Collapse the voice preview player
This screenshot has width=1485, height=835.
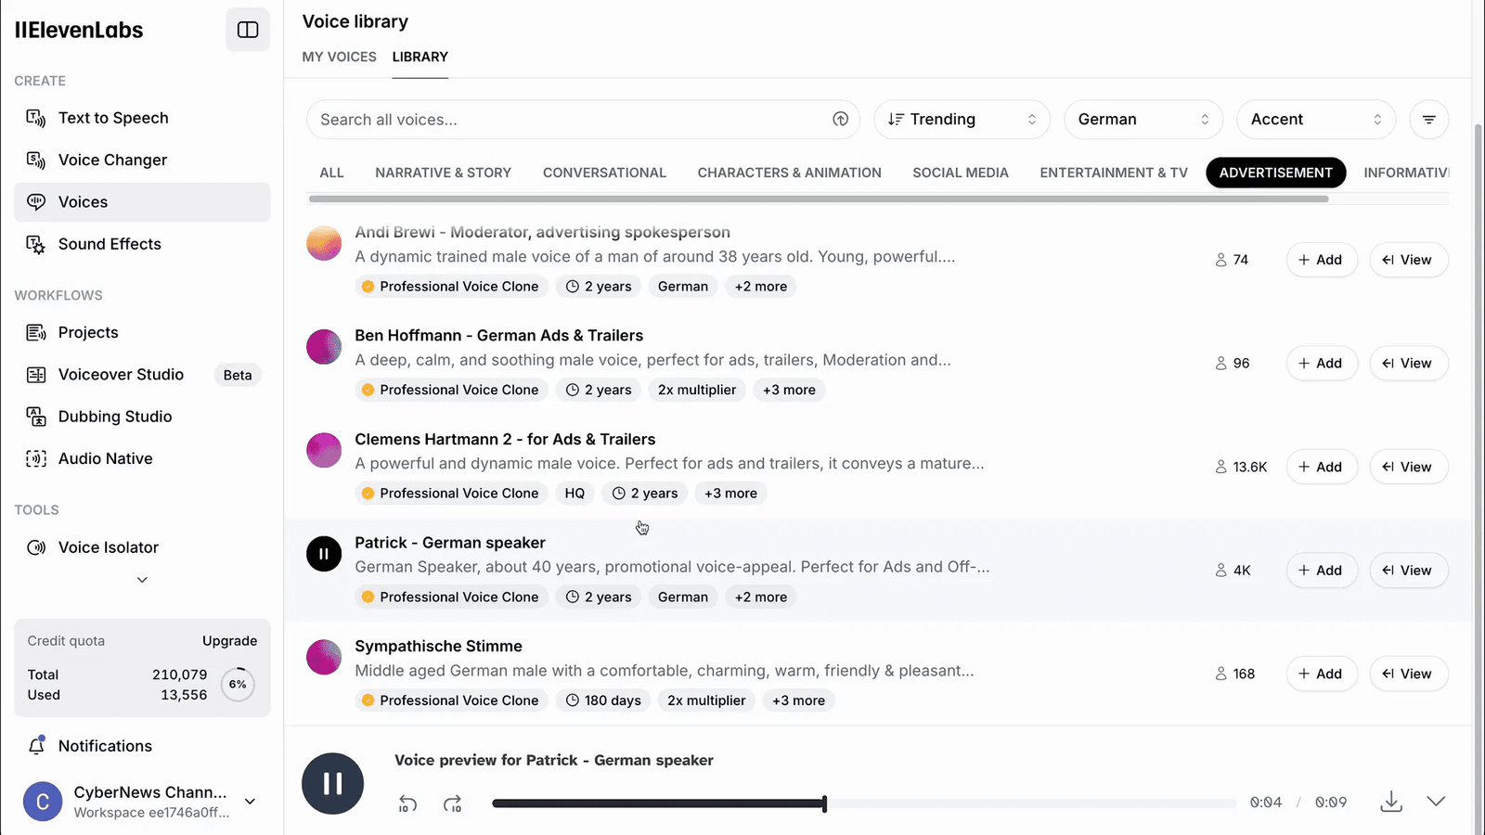pos(1436,802)
